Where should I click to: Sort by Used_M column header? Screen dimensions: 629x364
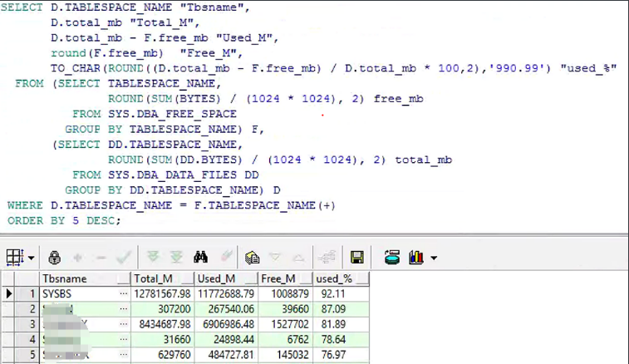coord(226,278)
